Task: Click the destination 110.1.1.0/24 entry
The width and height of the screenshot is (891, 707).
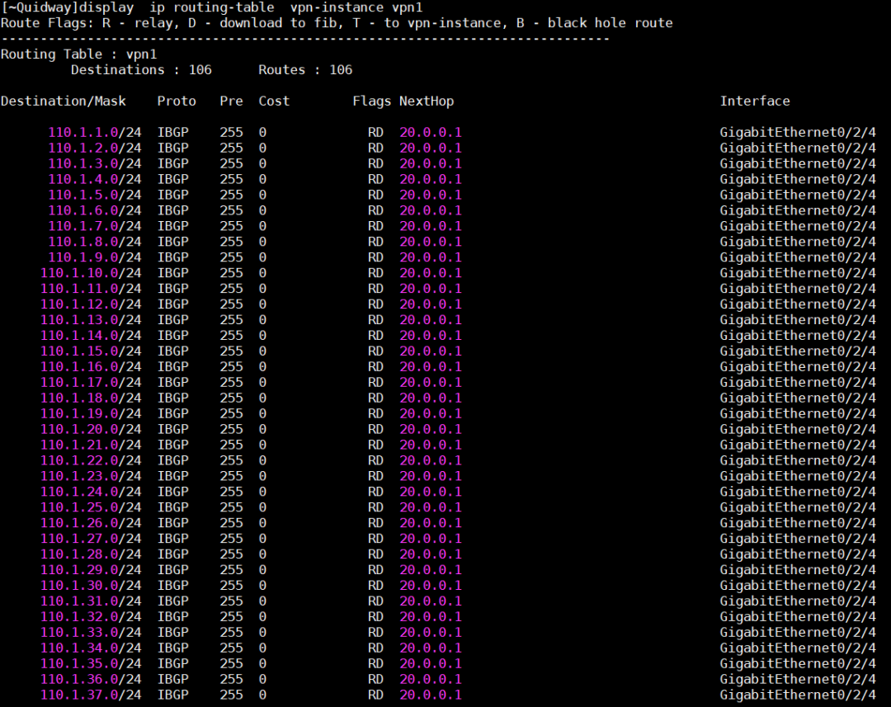Action: tap(94, 133)
